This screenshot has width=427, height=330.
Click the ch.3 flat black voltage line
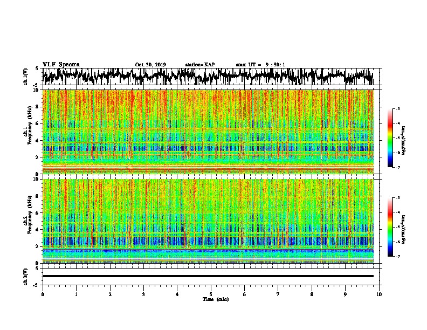coord(208,276)
